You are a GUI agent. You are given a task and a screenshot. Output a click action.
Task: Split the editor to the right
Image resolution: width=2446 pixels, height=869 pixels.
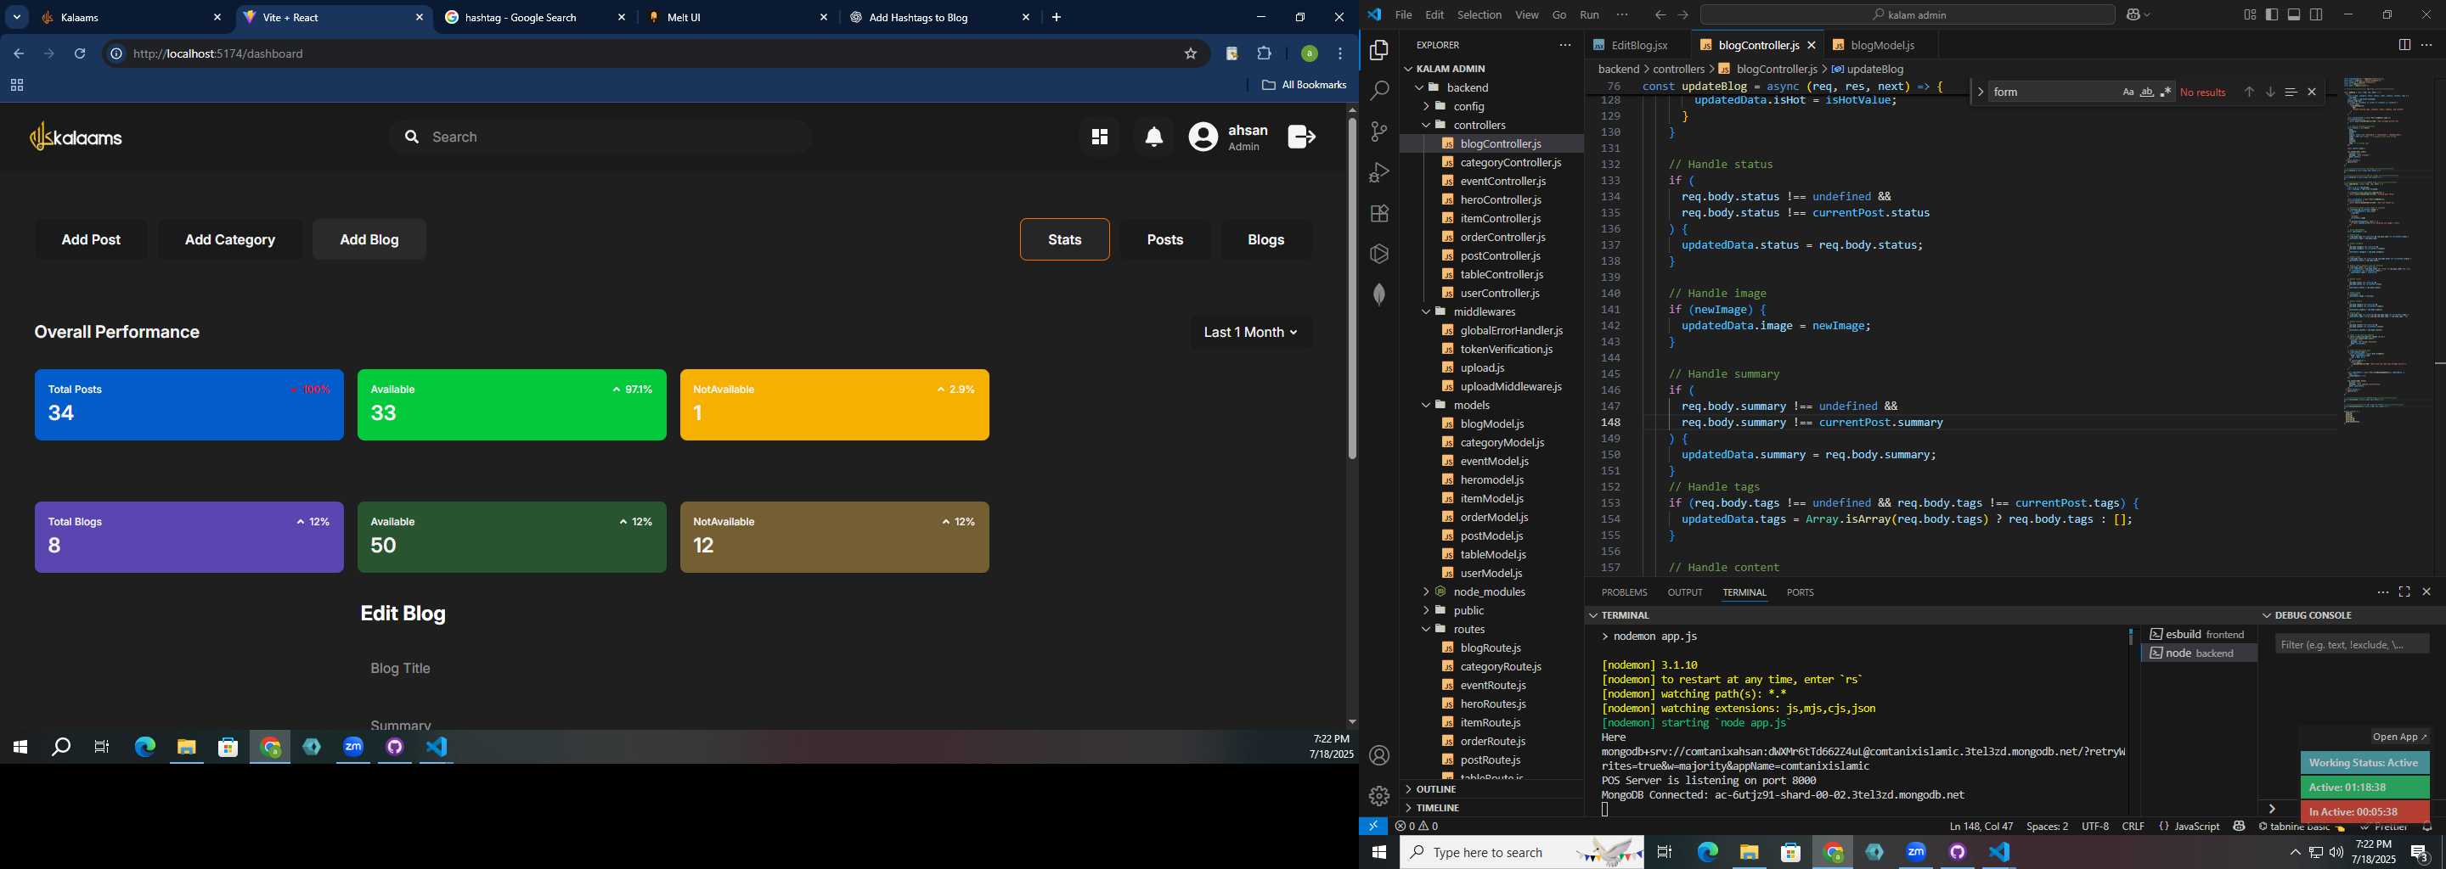coord(2404,46)
